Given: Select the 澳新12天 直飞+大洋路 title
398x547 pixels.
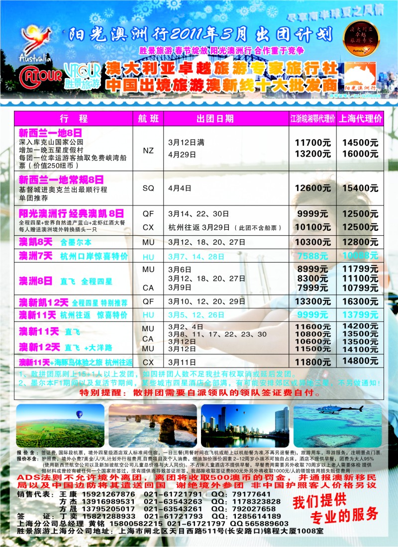Looking at the screenshot, I should 65,347.
